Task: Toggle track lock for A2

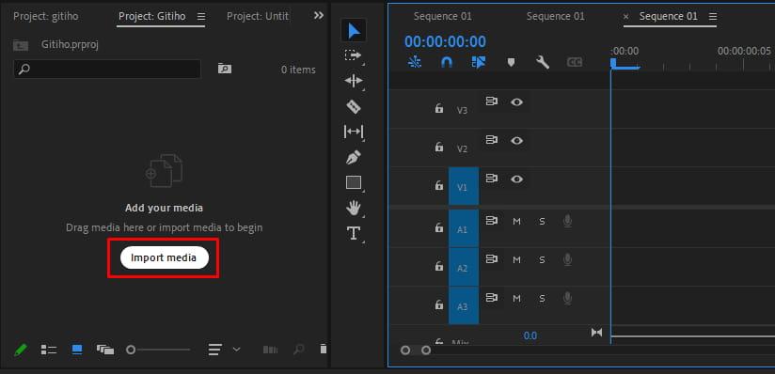Action: [439, 266]
